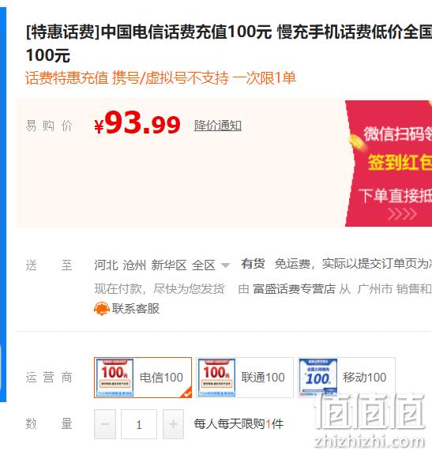The image size is (432, 455).
Task: Click the 移动100 product thumbnail image
Action: pos(318,378)
